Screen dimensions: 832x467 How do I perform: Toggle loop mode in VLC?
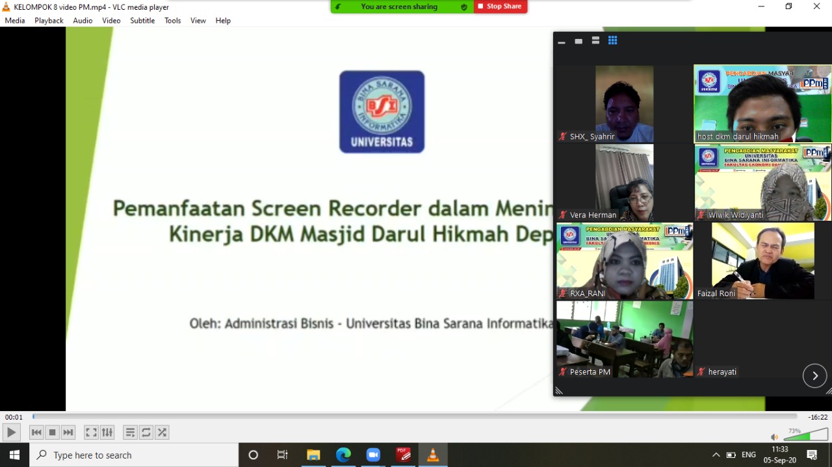[x=146, y=433]
